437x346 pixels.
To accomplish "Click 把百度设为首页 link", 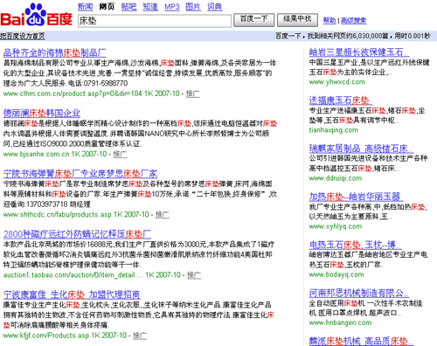I will pyautogui.click(x=23, y=36).
